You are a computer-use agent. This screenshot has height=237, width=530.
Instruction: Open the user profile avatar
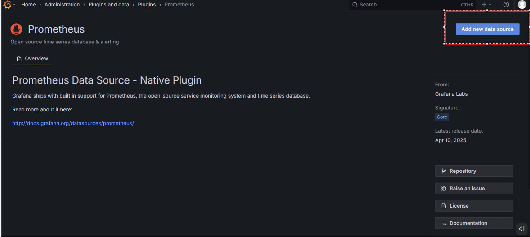[522, 5]
